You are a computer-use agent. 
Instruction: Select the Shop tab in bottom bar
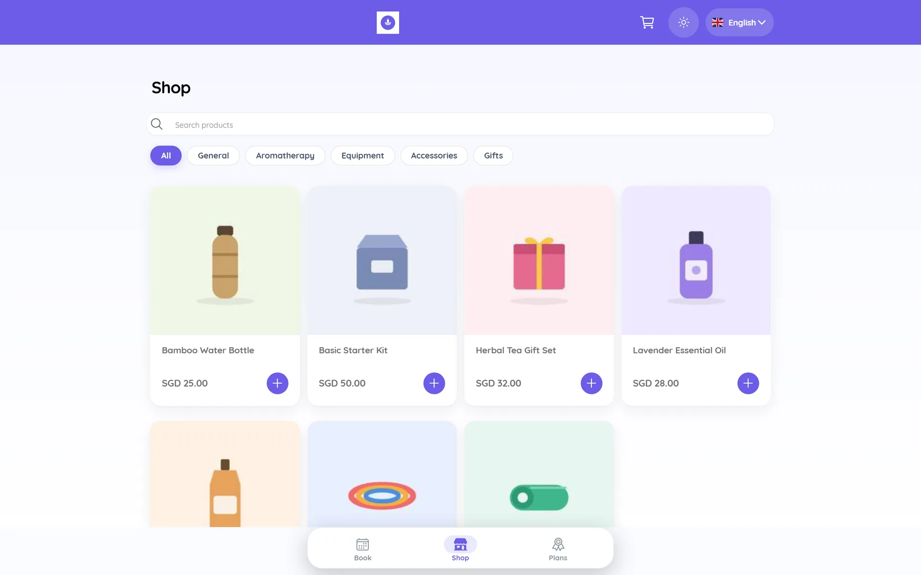460,549
